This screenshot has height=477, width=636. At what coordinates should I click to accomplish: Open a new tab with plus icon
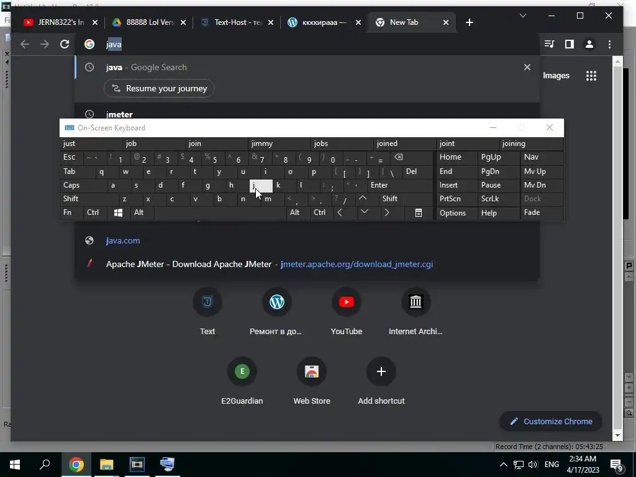(x=470, y=22)
